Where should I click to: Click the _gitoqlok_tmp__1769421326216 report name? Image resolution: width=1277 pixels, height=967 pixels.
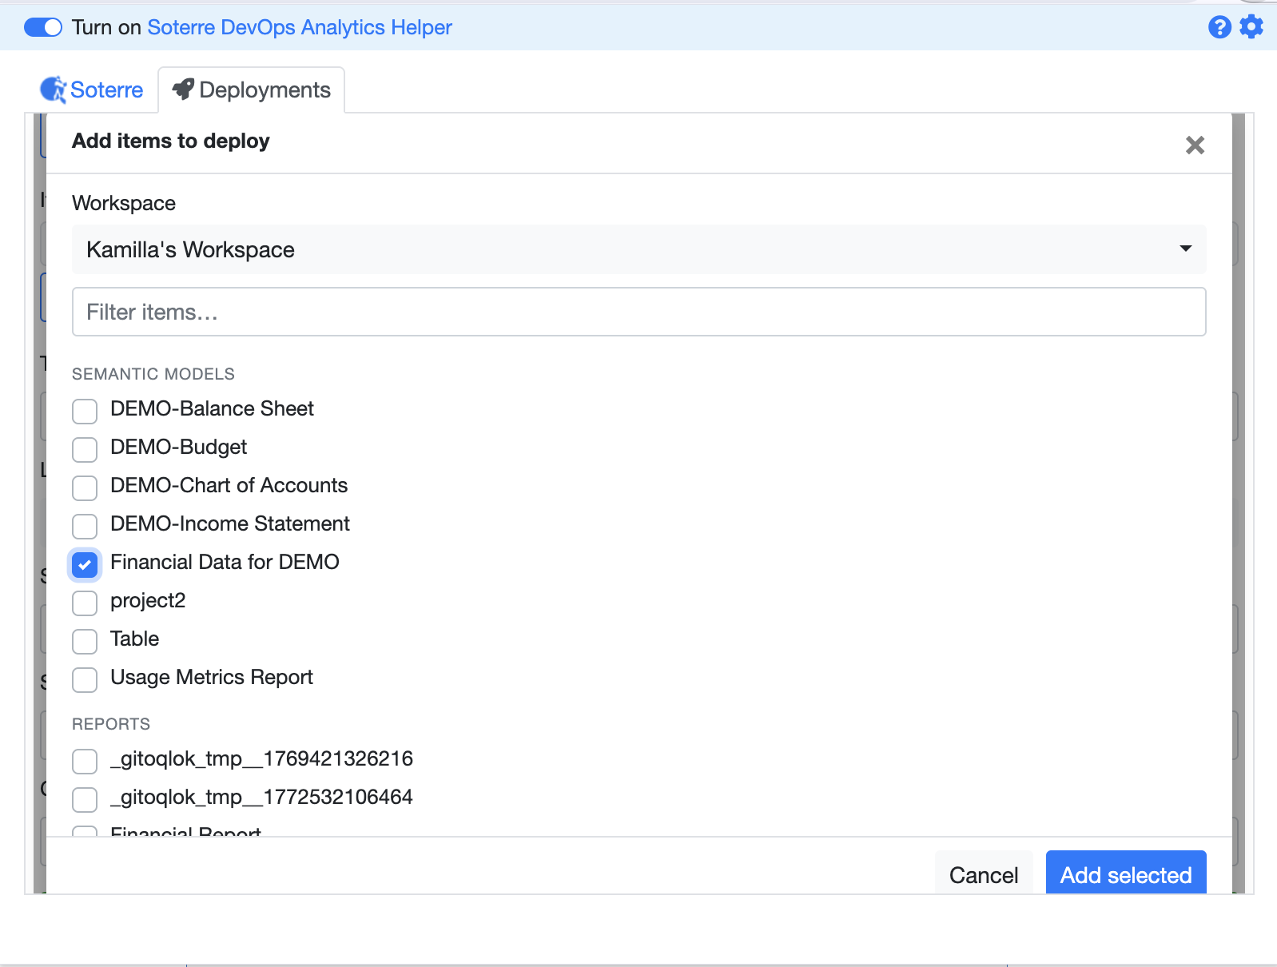[261, 758]
